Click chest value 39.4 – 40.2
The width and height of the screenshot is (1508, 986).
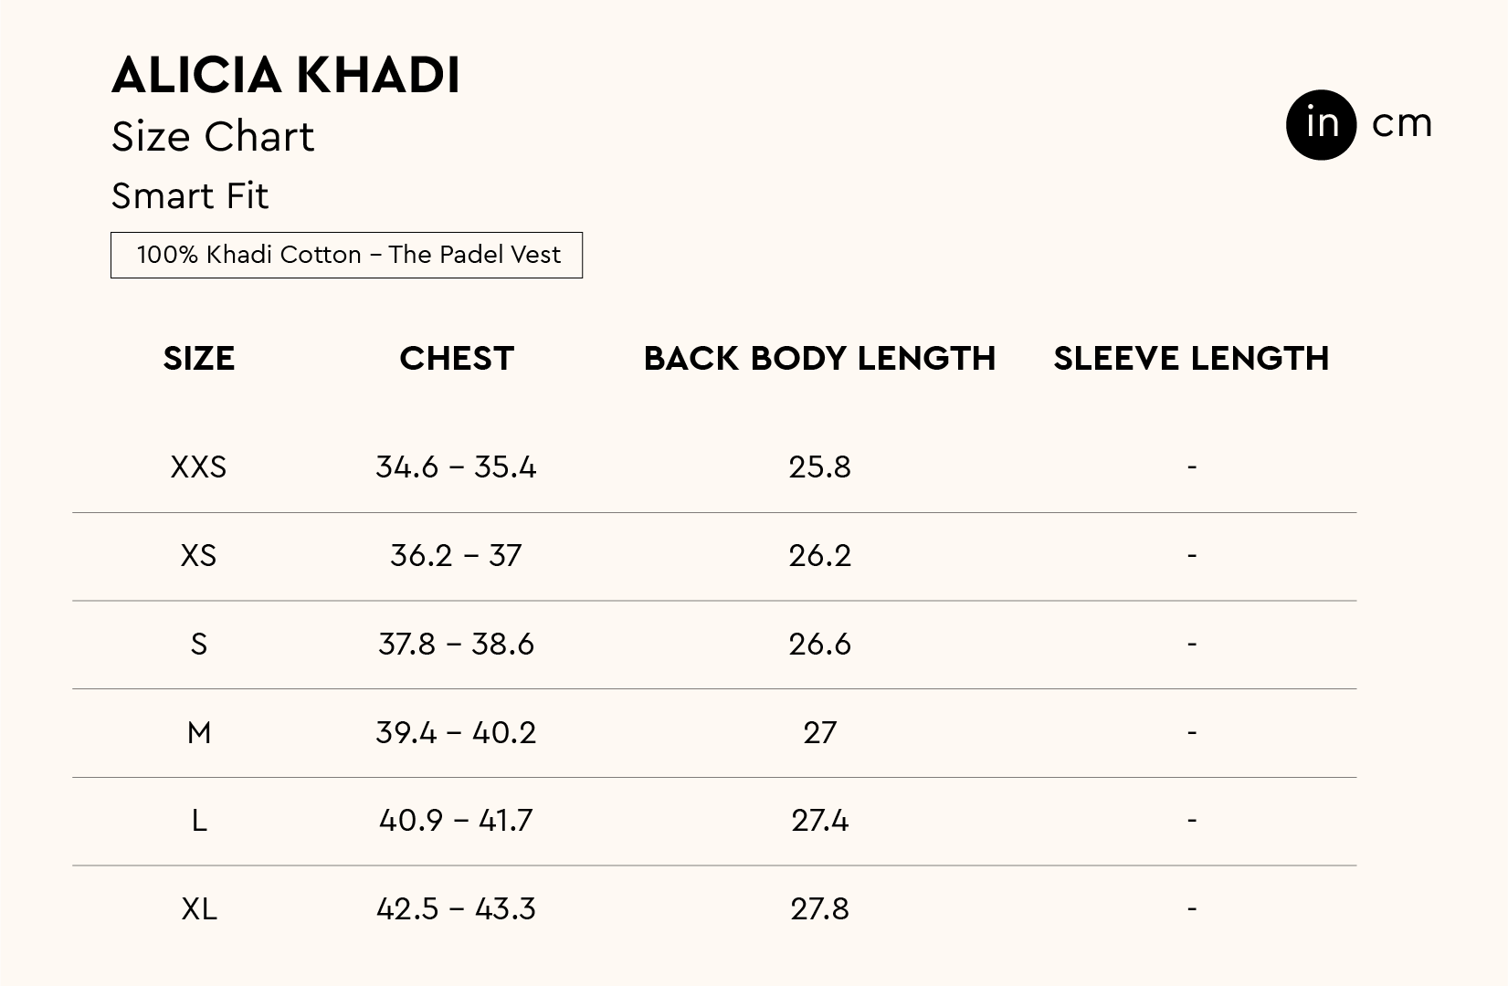[x=456, y=733]
